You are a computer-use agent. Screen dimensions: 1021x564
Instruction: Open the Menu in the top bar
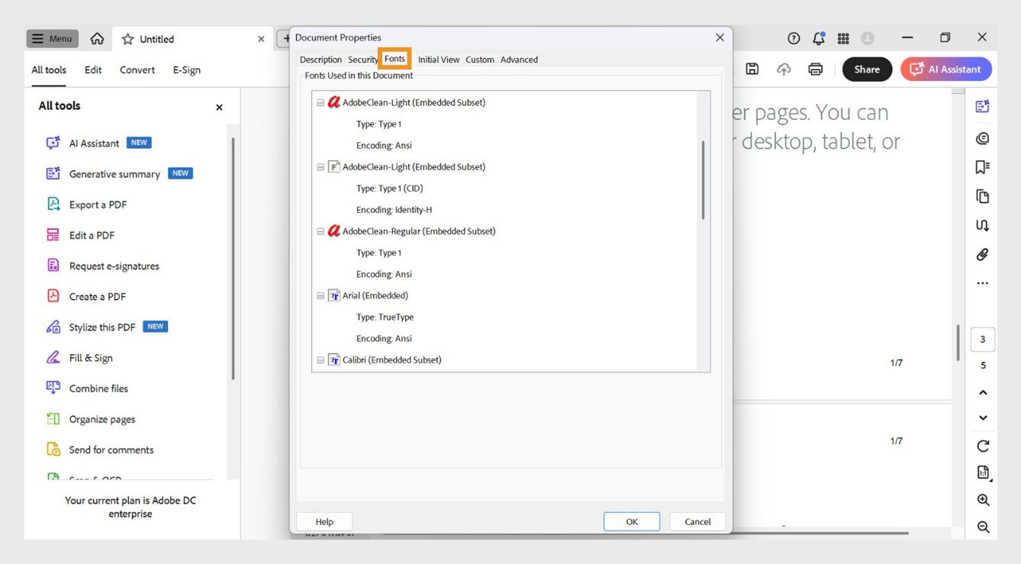point(51,37)
